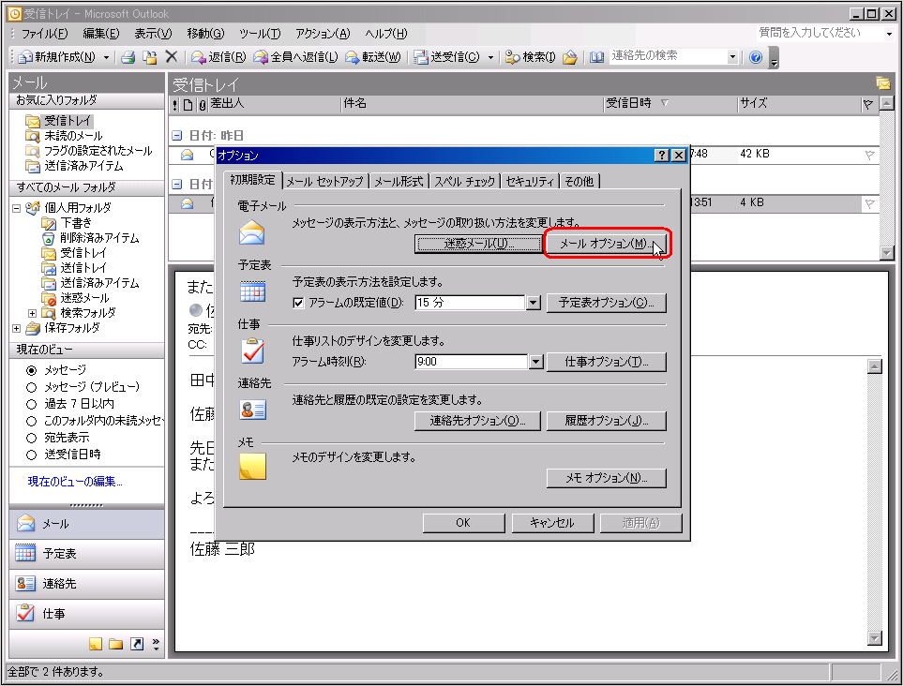Open the 下書き drafts folder
This screenshot has width=903, height=686.
tap(76, 223)
